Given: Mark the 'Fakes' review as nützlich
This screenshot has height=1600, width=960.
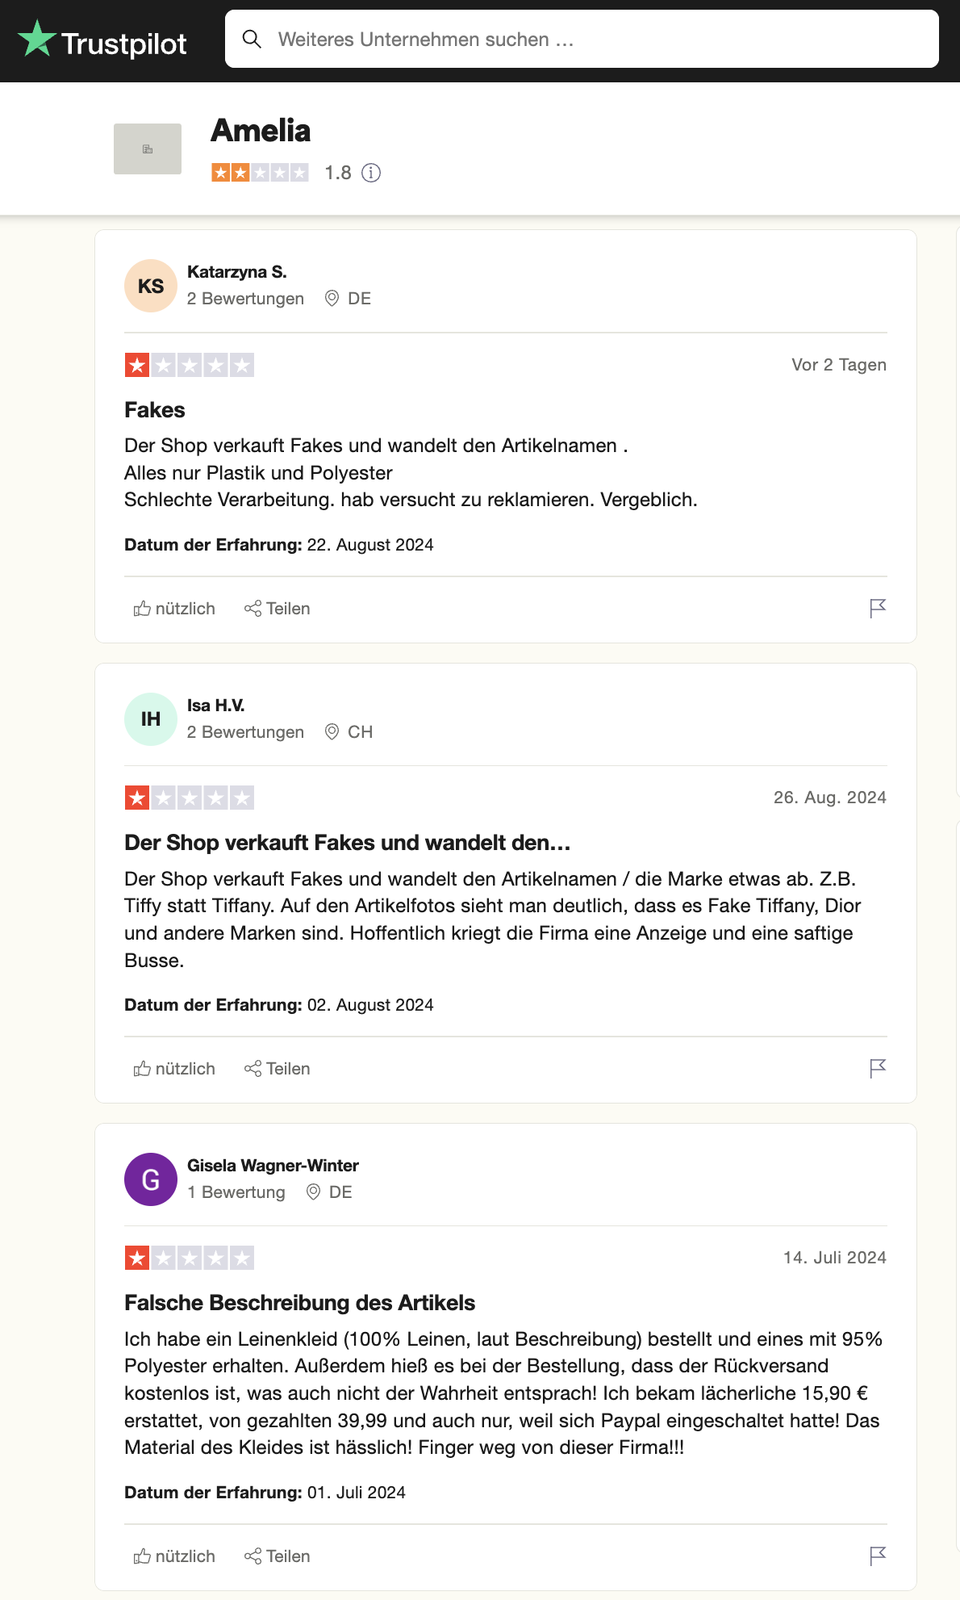Looking at the screenshot, I should (x=174, y=609).
